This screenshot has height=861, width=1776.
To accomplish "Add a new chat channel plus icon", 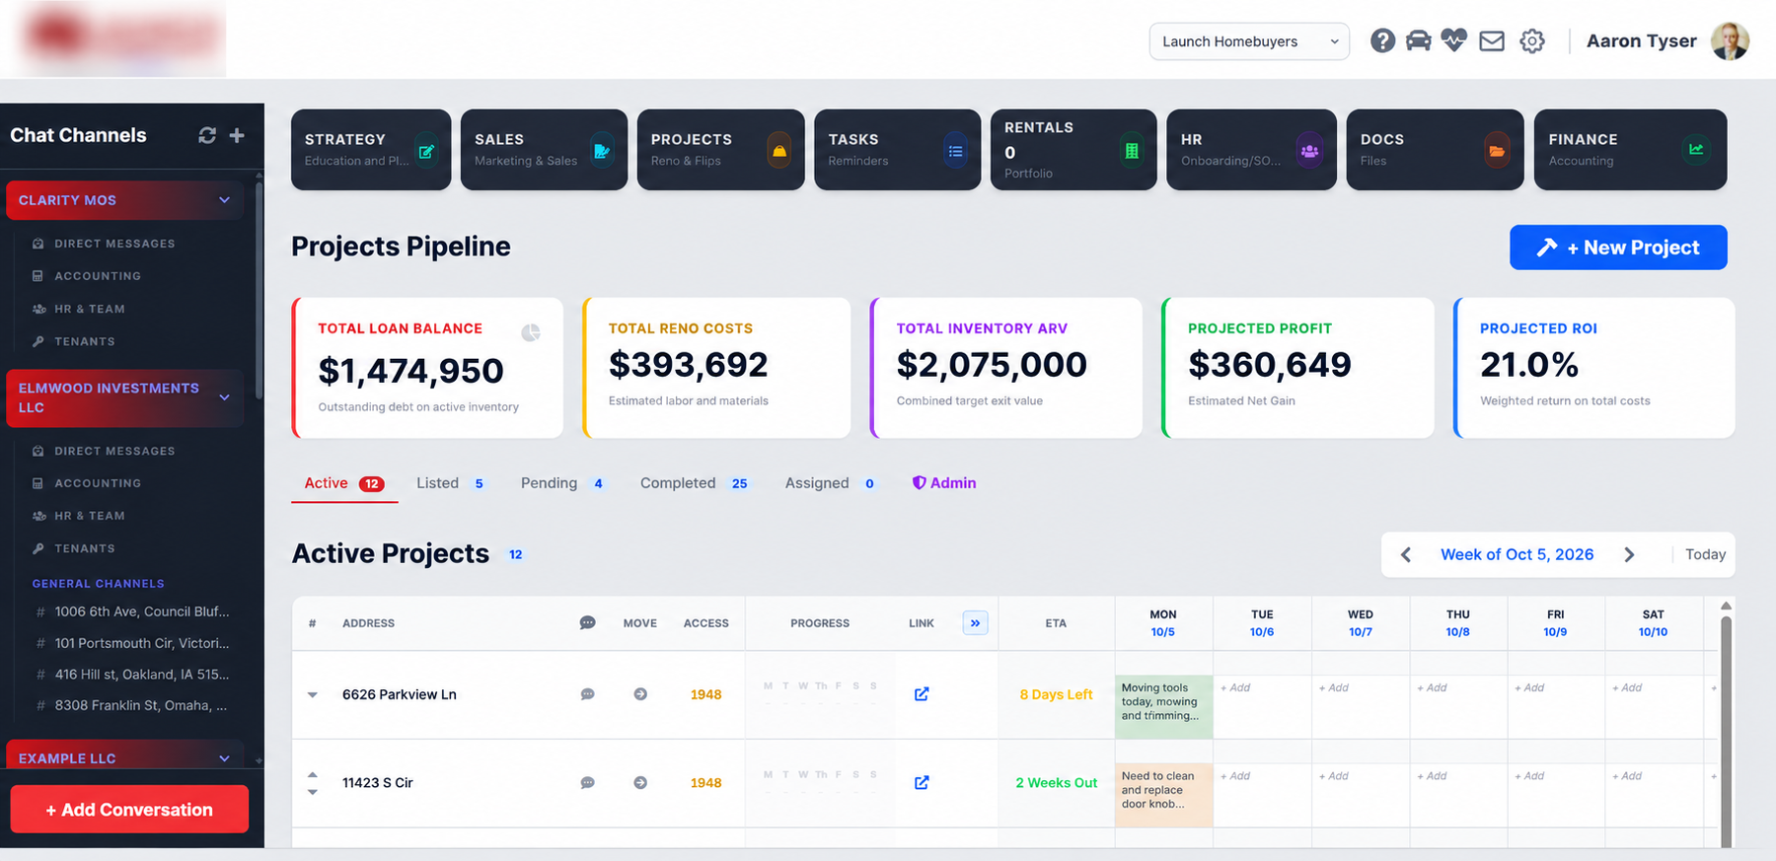I will pyautogui.click(x=237, y=135).
